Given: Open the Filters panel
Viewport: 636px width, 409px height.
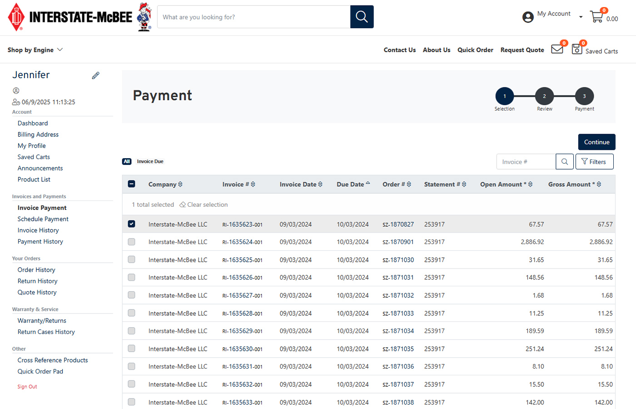Looking at the screenshot, I should click(594, 162).
